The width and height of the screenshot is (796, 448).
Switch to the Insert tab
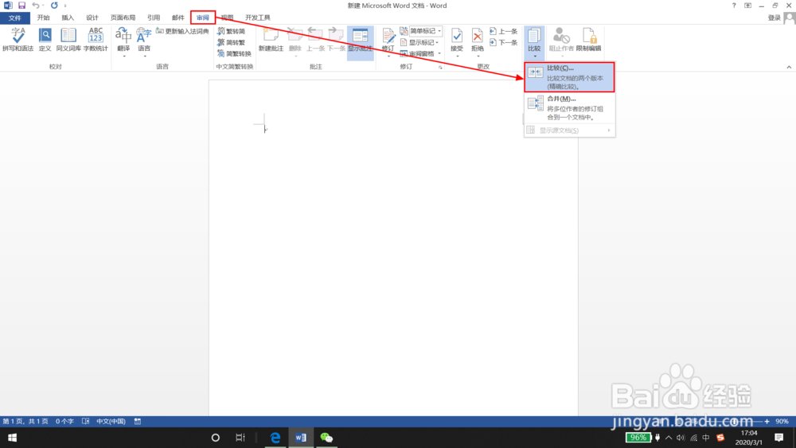pos(68,18)
